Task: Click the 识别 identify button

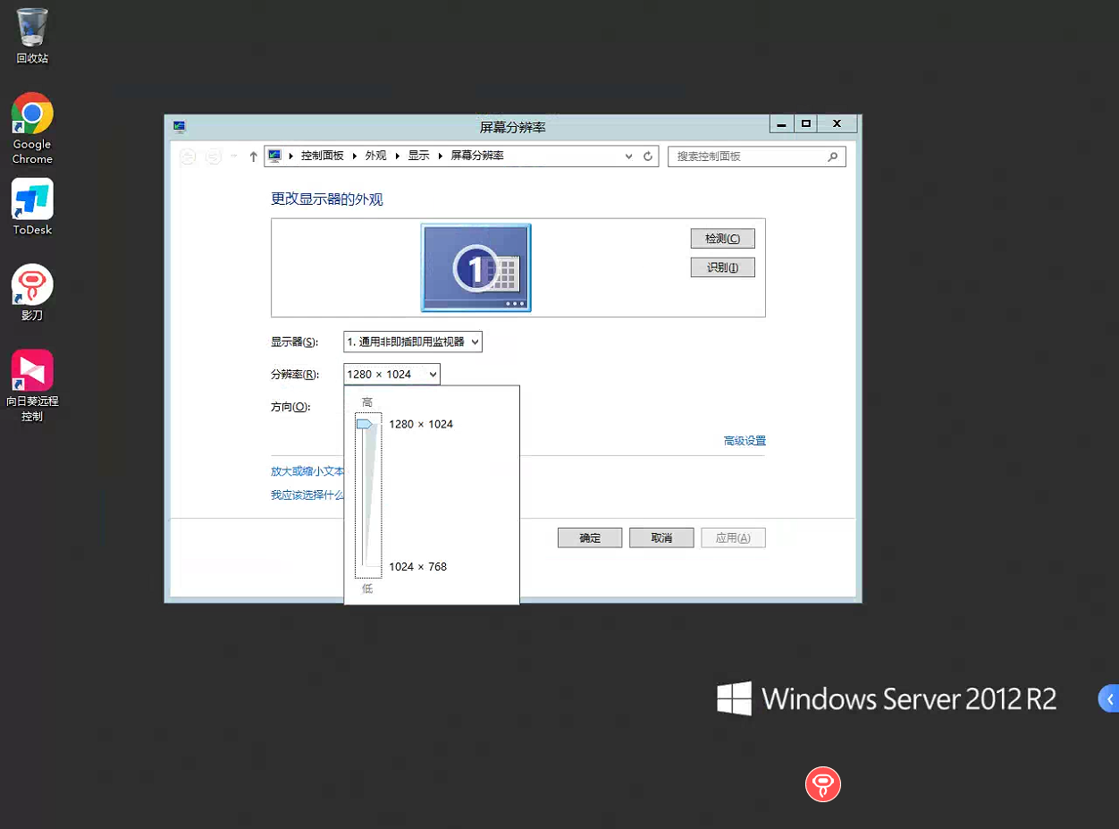Action: point(722,267)
